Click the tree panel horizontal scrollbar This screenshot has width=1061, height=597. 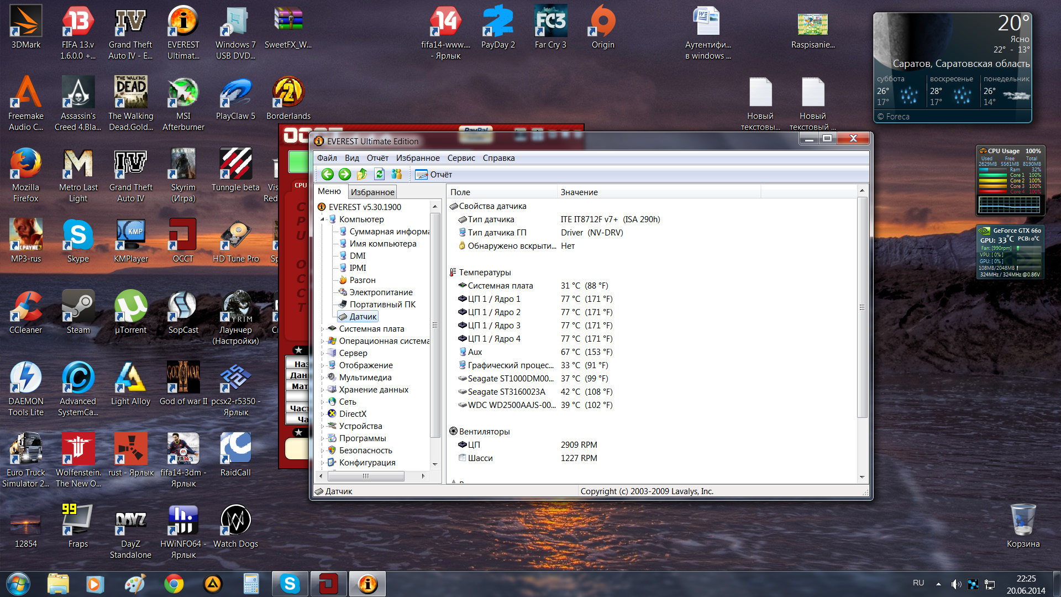[366, 476]
